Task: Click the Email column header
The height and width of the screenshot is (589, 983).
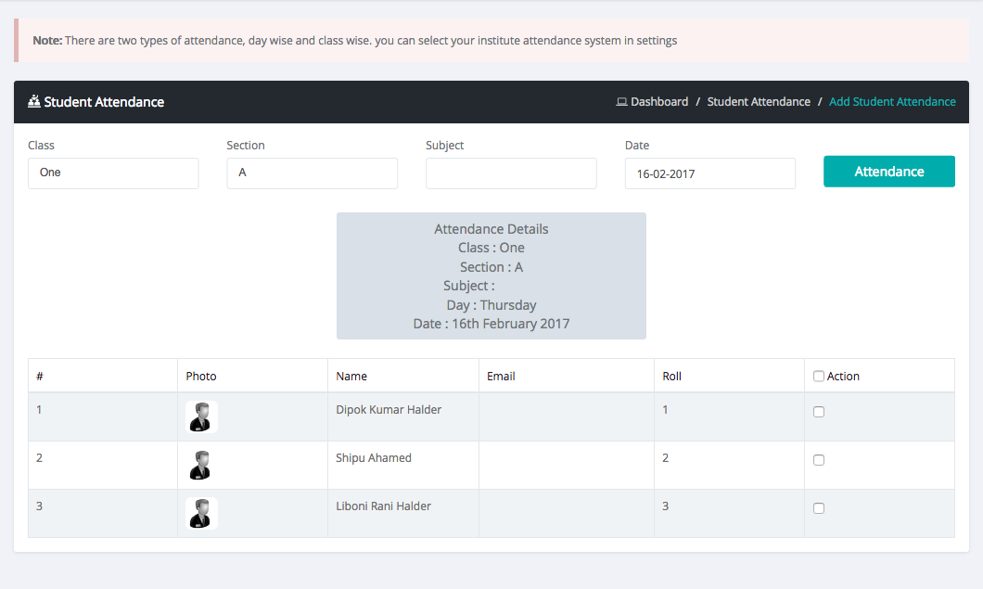Action: 501,377
